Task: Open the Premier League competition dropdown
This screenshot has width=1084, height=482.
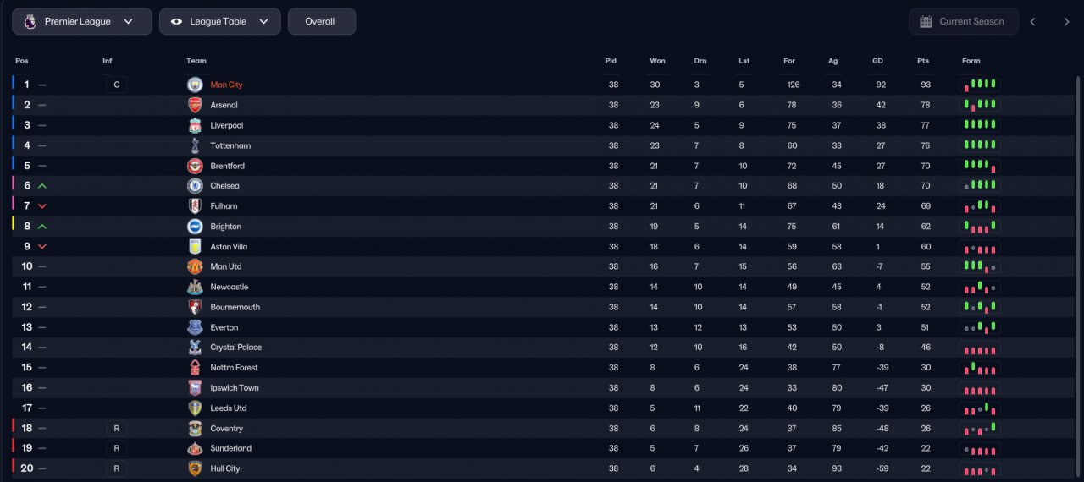Action: coord(82,21)
